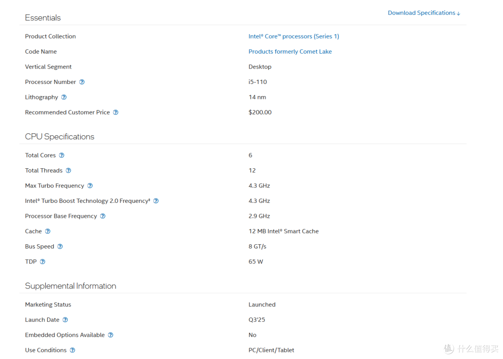Select the total threads value 12

[x=252, y=170]
